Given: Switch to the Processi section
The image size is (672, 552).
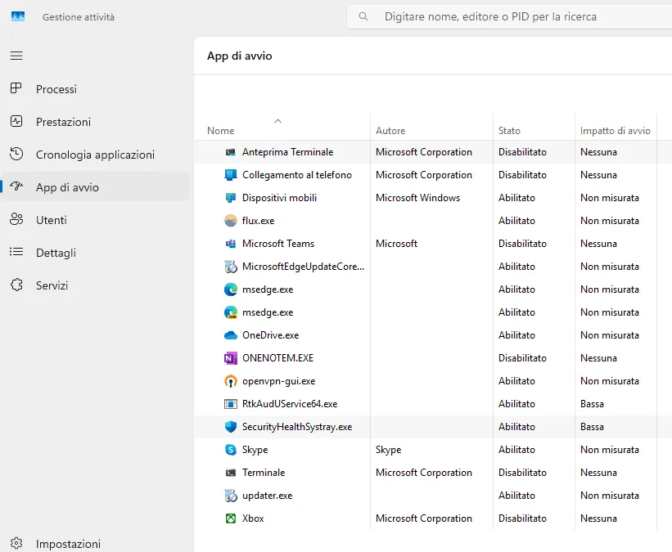Looking at the screenshot, I should (57, 89).
